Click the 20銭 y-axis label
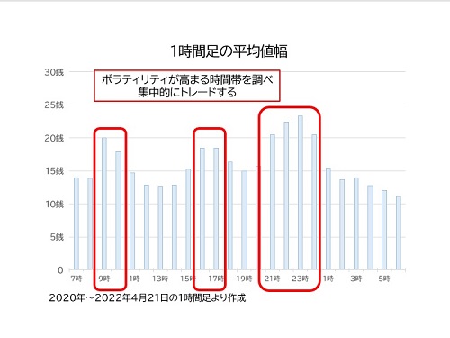The height and width of the screenshot is (338, 450). click(x=54, y=138)
